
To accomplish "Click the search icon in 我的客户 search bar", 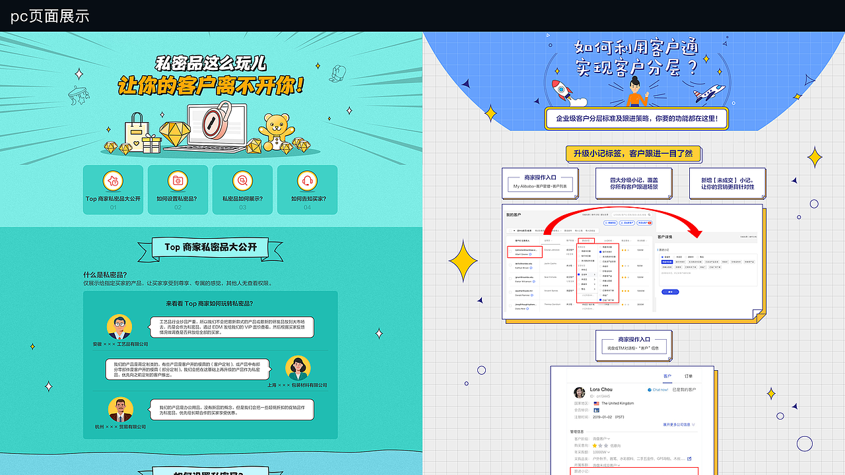I will [649, 215].
